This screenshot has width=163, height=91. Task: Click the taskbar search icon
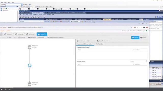point(6,89)
